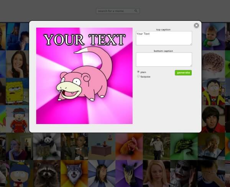Open the Spongebob meme thumbnail

tap(17, 91)
